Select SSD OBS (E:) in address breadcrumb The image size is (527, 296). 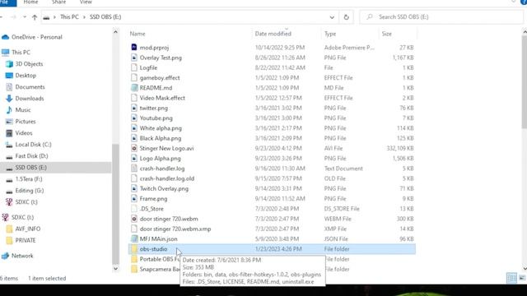point(105,16)
